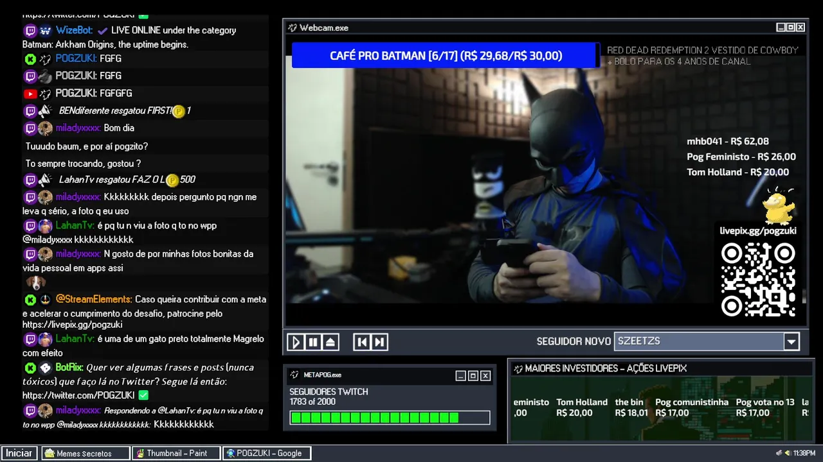Open https://livepix.gg/pogzuki link in chat
Image resolution: width=823 pixels, height=462 pixels.
(x=72, y=325)
